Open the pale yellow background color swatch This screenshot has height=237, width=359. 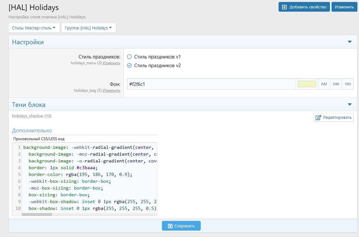[307, 84]
